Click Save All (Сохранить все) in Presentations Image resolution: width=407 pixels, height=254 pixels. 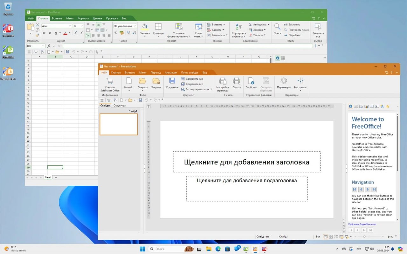192,84
